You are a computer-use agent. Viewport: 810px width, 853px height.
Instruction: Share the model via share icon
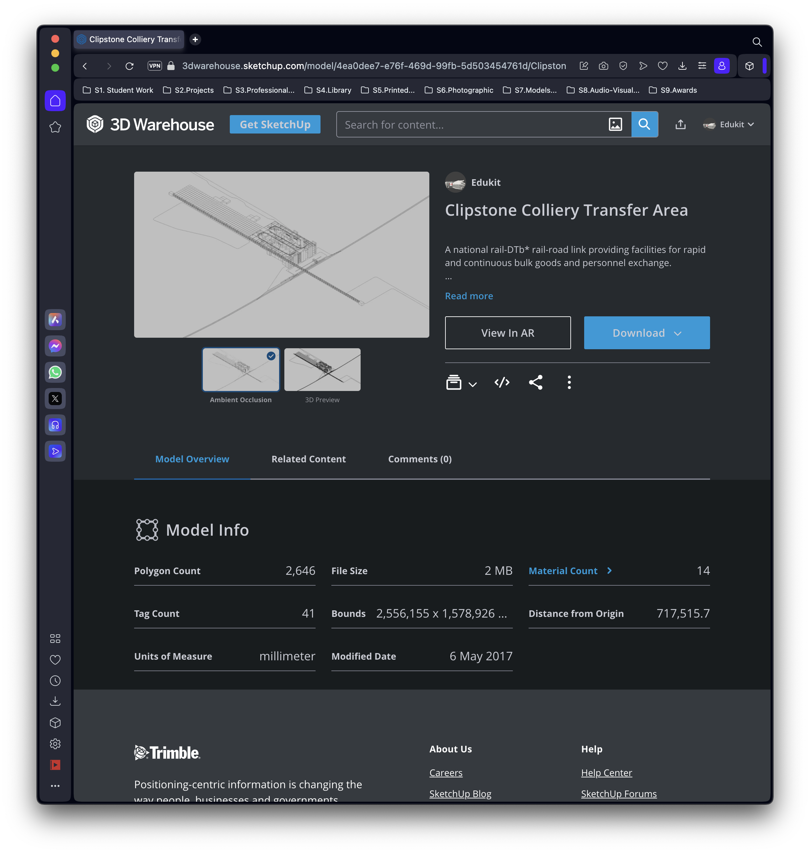click(536, 382)
